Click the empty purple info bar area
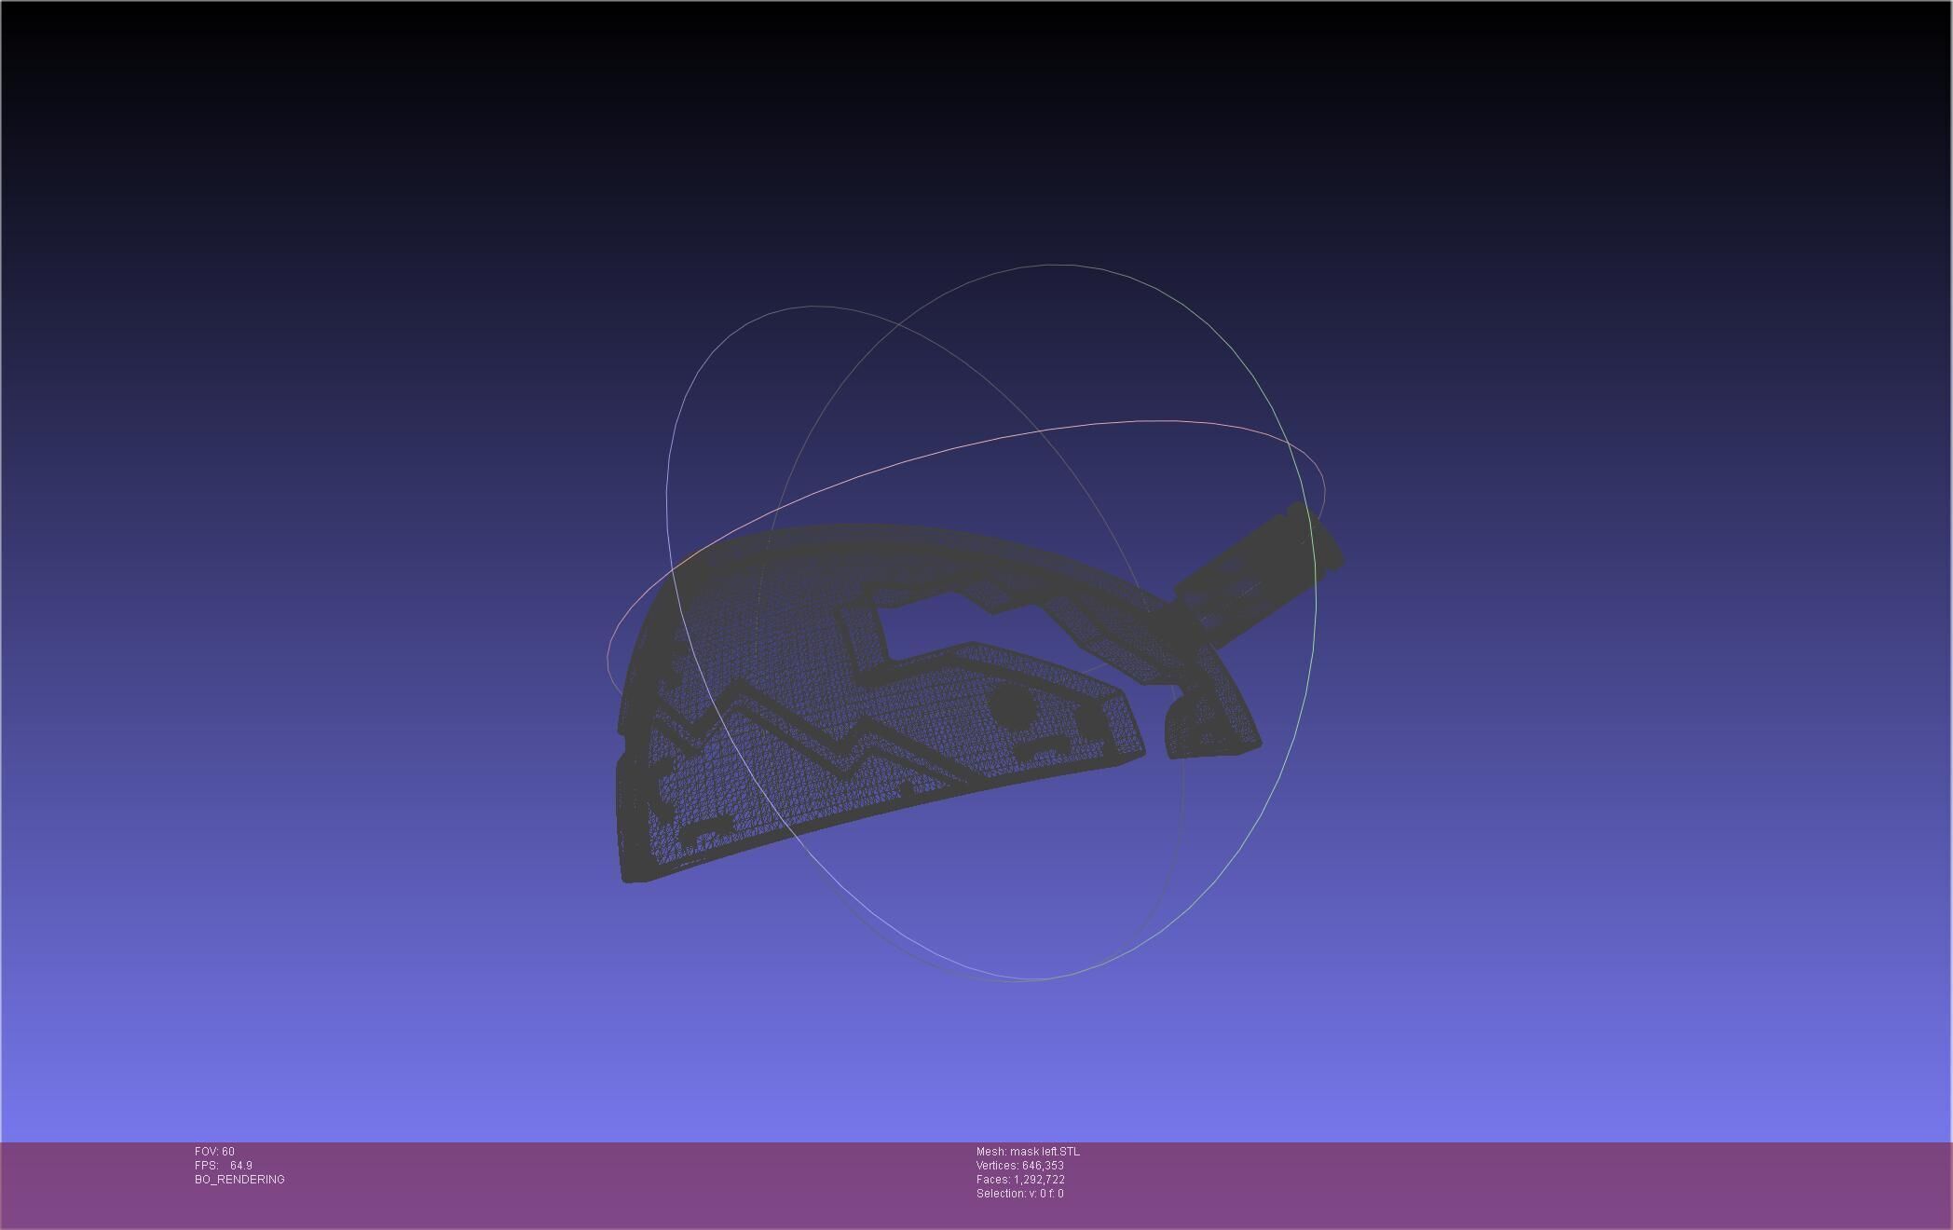The width and height of the screenshot is (1953, 1230). click(1491, 1183)
